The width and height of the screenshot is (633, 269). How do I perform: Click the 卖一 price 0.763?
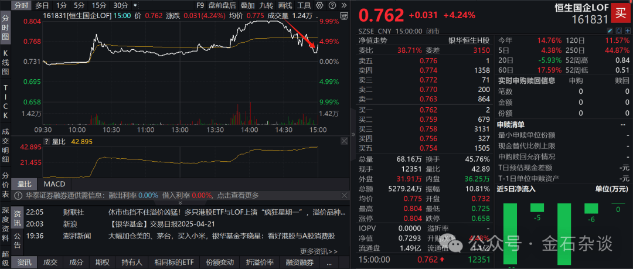click(x=428, y=99)
